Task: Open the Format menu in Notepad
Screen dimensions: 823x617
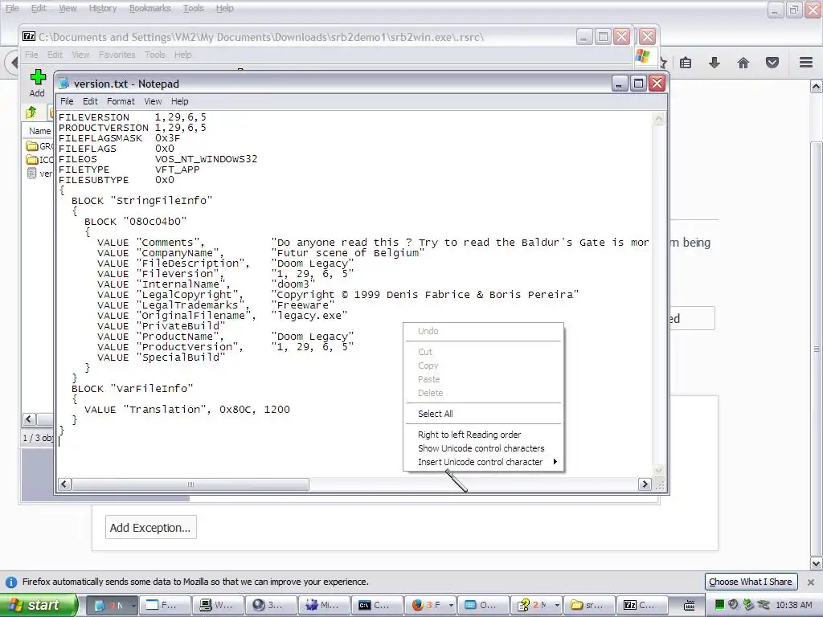Action: tap(121, 101)
